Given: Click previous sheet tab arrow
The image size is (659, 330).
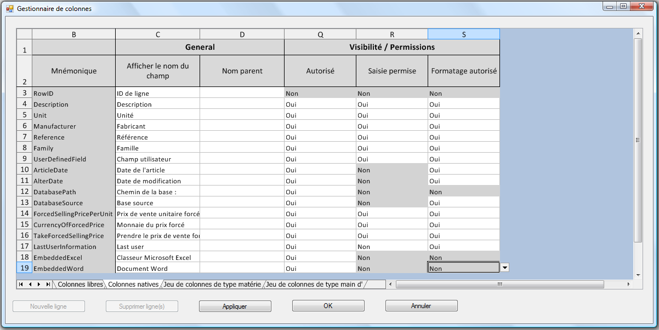Looking at the screenshot, I should pyautogui.click(x=30, y=285).
